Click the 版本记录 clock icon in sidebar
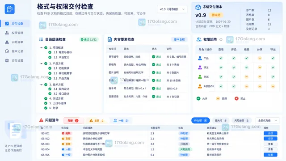Screen dimensions: 286x161 (7, 51)
